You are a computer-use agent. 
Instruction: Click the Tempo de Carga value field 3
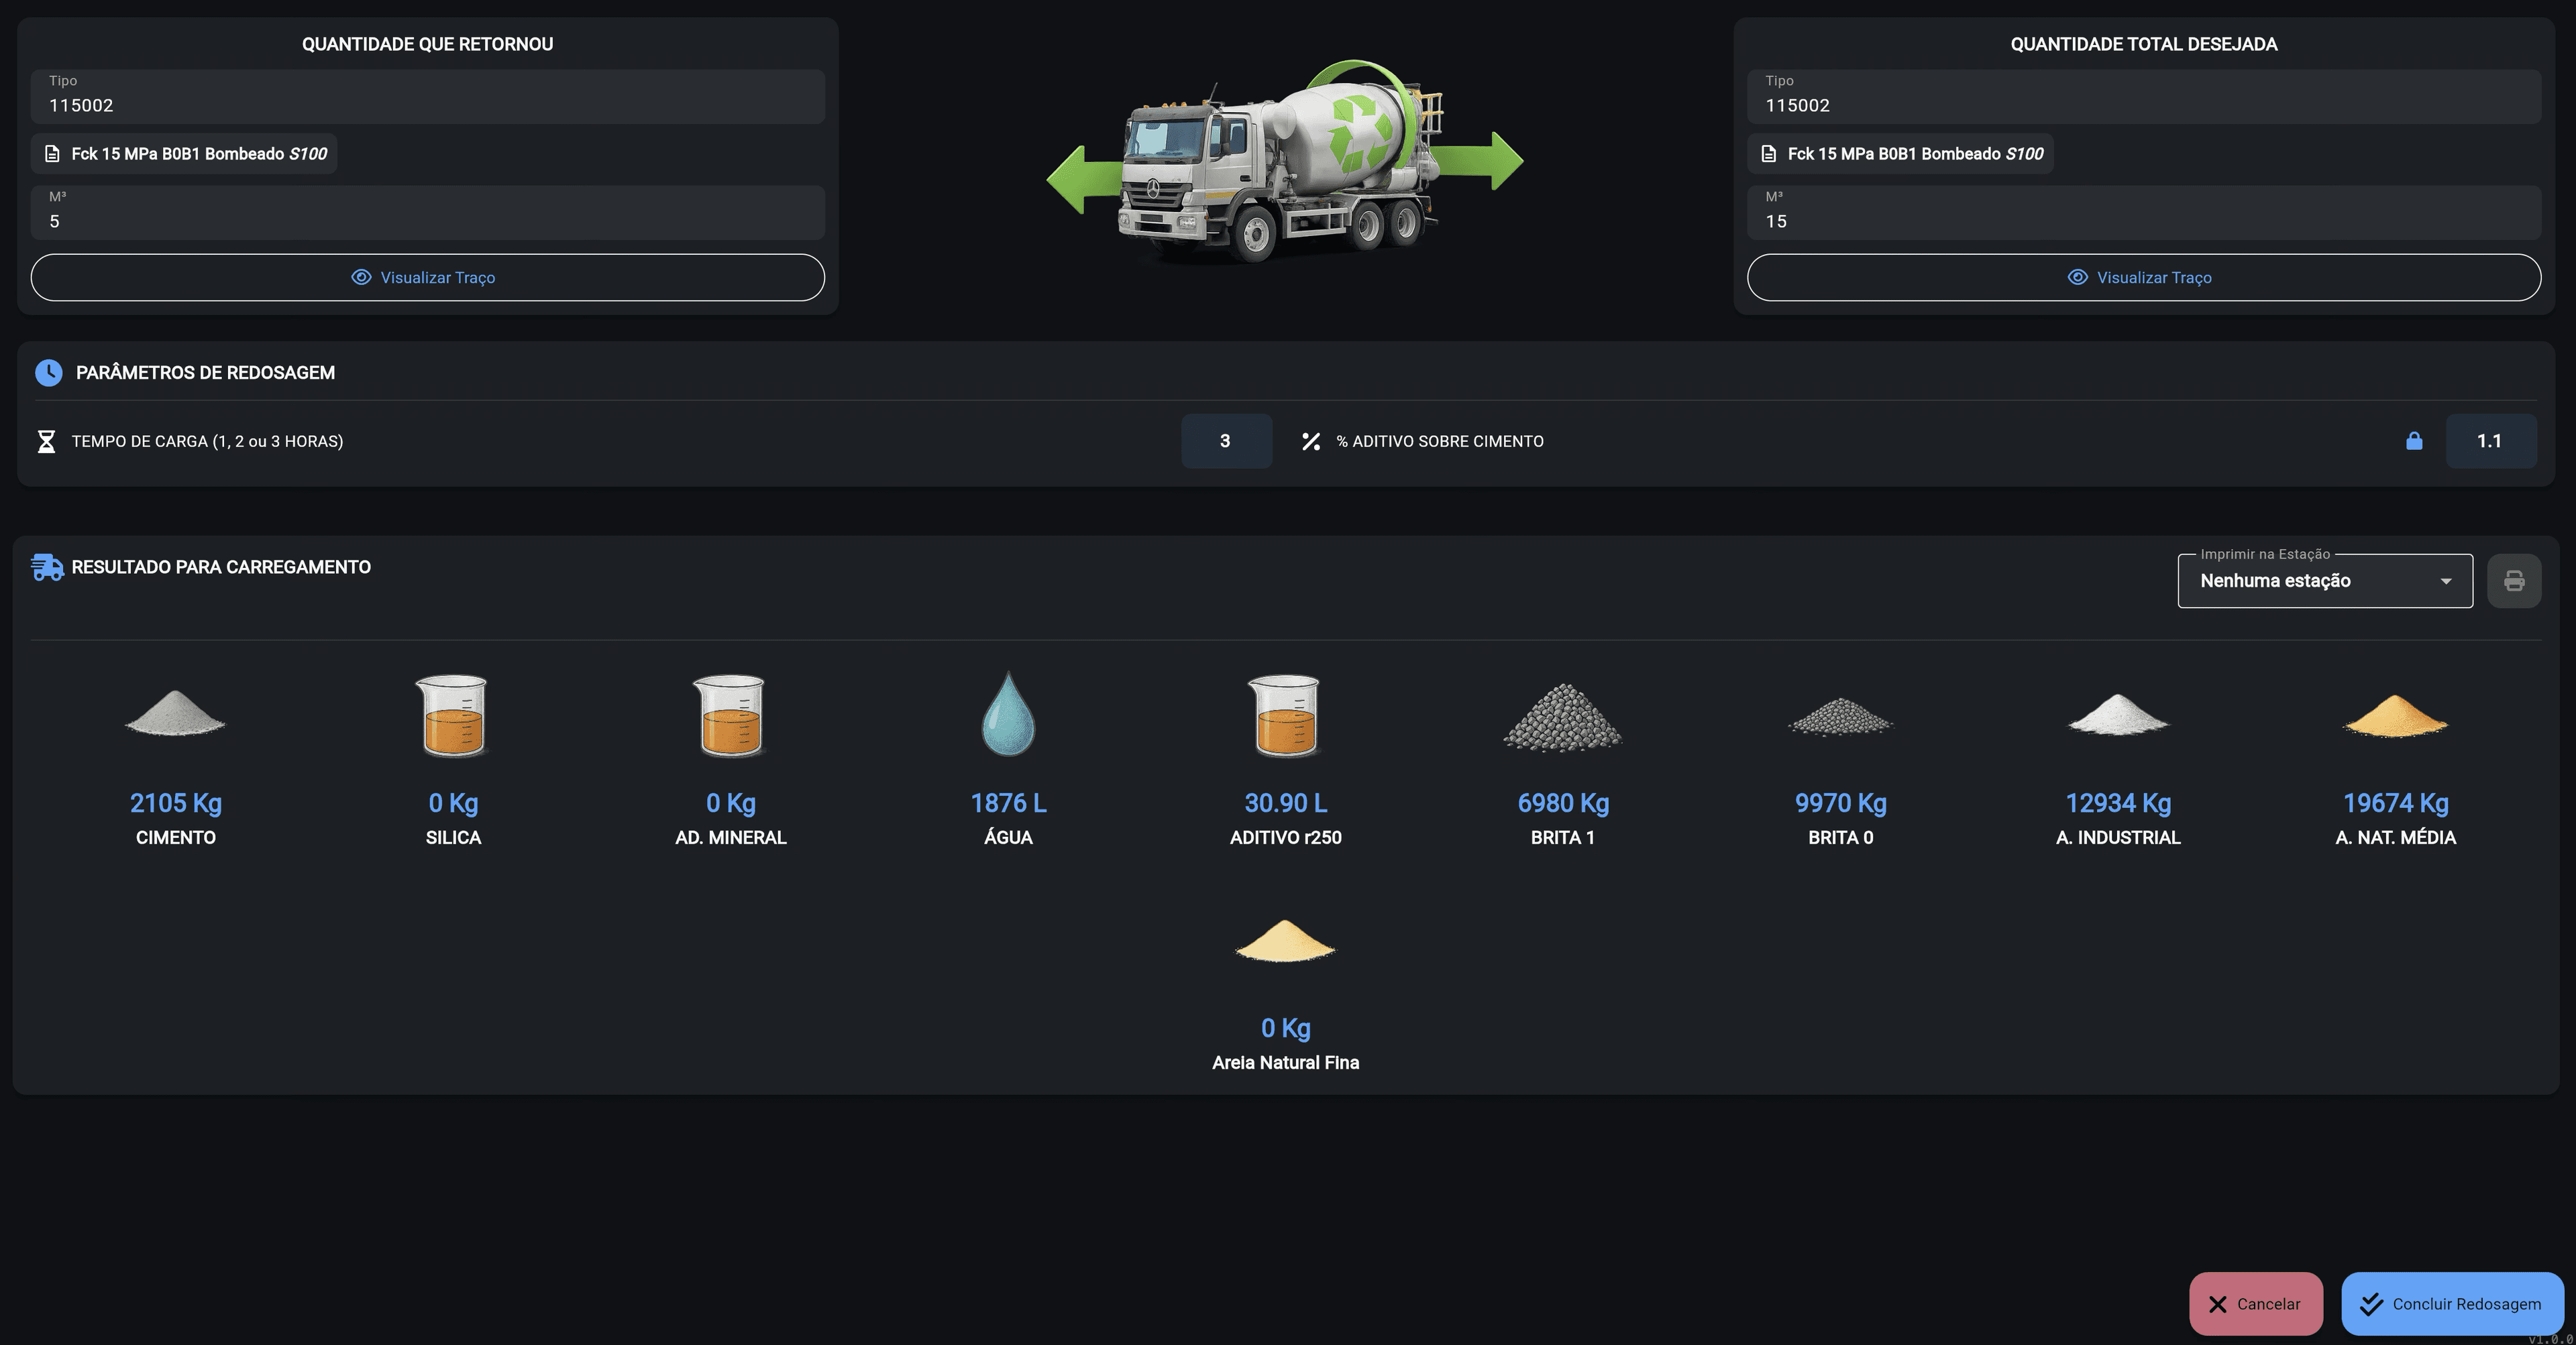[1226, 441]
